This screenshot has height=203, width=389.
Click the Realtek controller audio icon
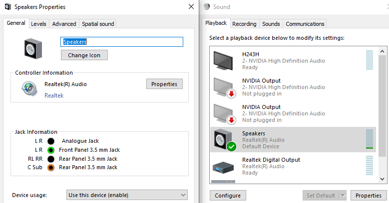[x=29, y=89]
